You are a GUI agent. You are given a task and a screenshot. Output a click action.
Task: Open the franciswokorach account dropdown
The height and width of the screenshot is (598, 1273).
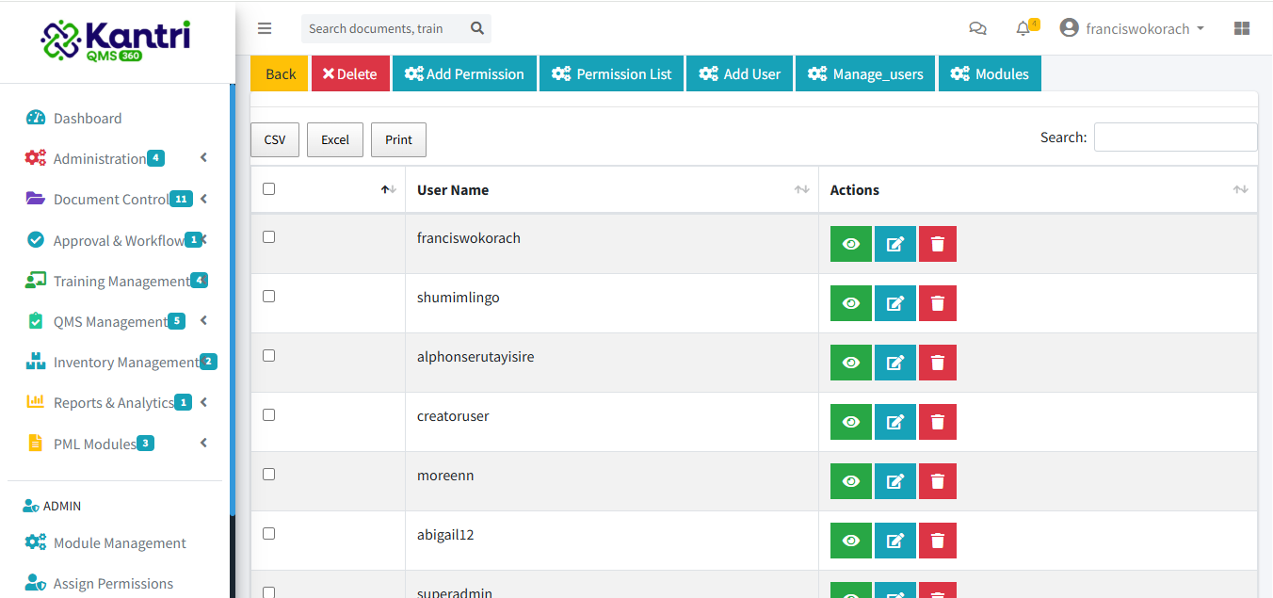(x=1132, y=28)
